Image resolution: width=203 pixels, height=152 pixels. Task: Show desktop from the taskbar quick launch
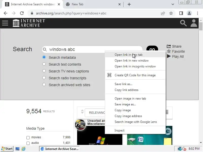[x=17, y=149]
